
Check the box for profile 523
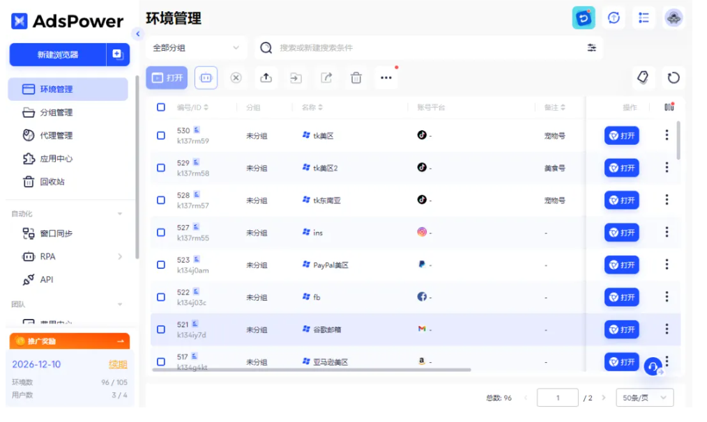click(x=161, y=265)
